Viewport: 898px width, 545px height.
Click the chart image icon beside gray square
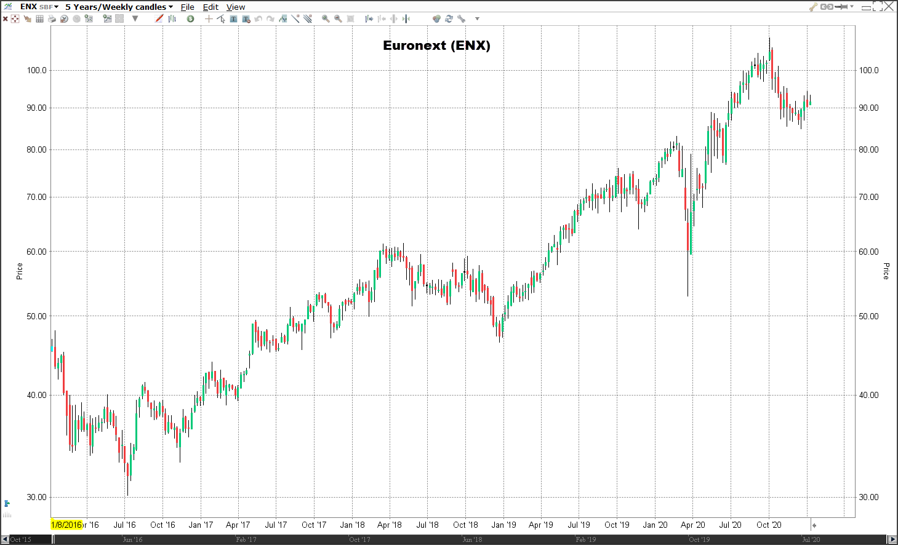pos(107,19)
